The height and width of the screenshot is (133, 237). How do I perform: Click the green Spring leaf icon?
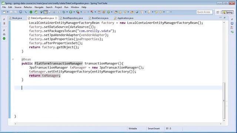coord(36,12)
